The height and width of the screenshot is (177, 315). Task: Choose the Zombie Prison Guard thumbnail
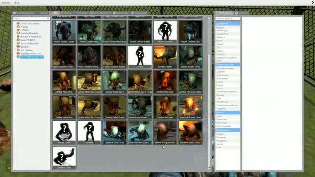click(140, 133)
